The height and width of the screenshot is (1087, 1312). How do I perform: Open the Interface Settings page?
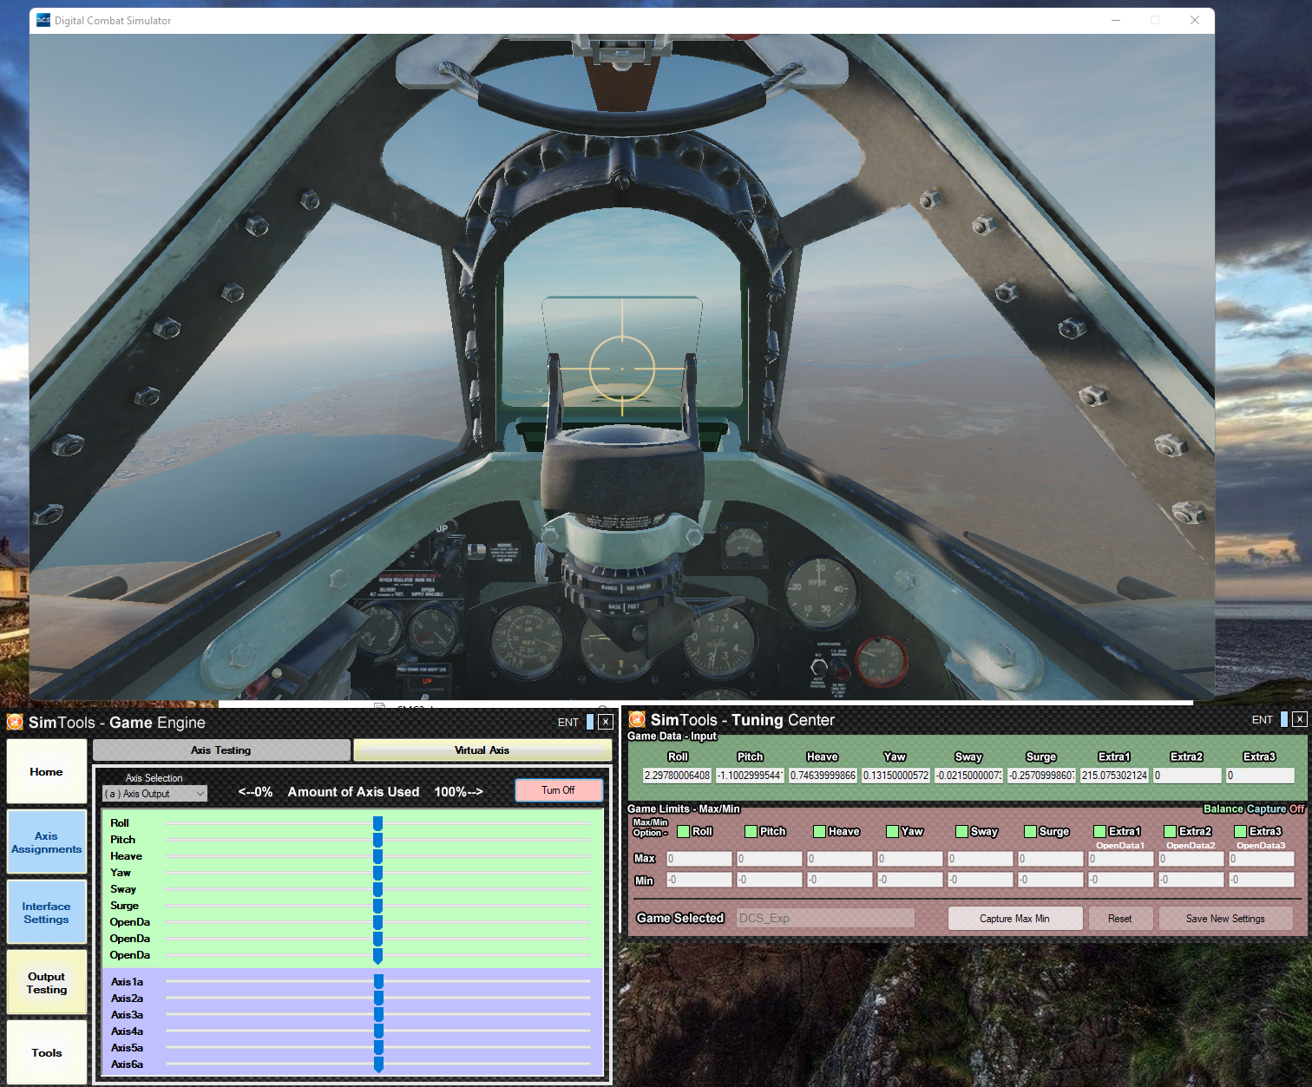[47, 913]
